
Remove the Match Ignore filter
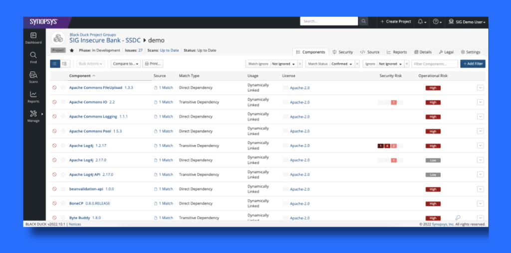(300, 64)
